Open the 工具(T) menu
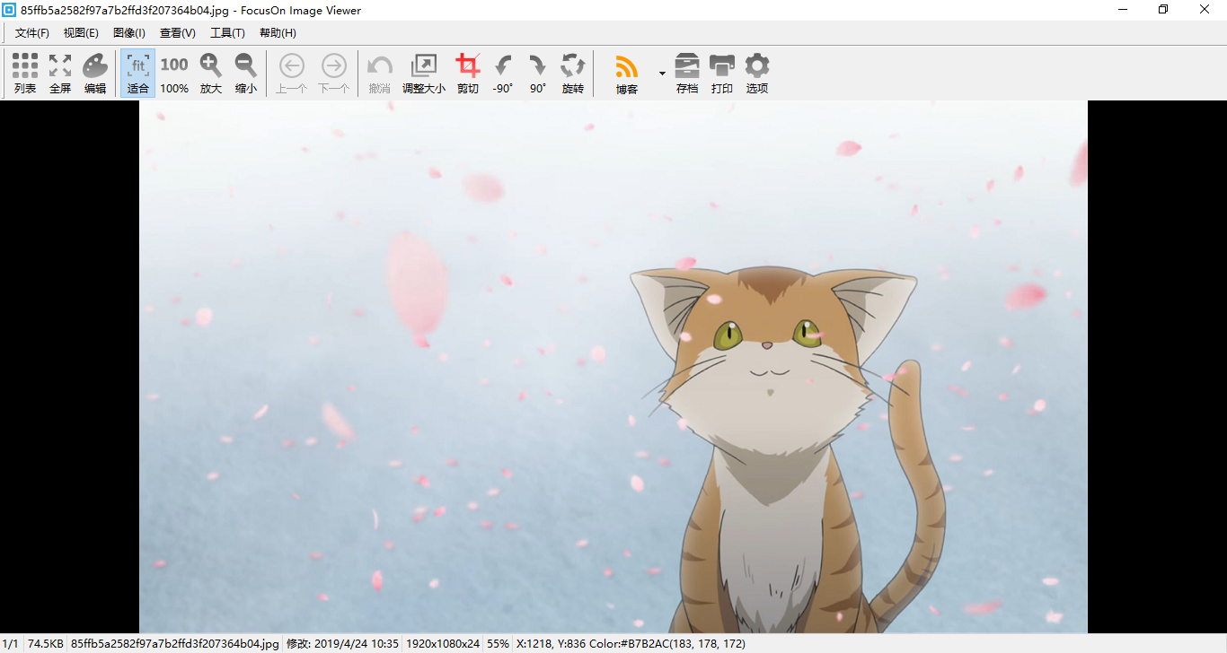The height and width of the screenshot is (653, 1227). 227,33
